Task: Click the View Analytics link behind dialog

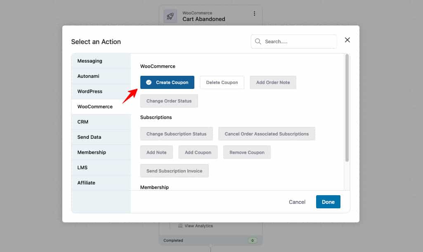Action: 199,226
